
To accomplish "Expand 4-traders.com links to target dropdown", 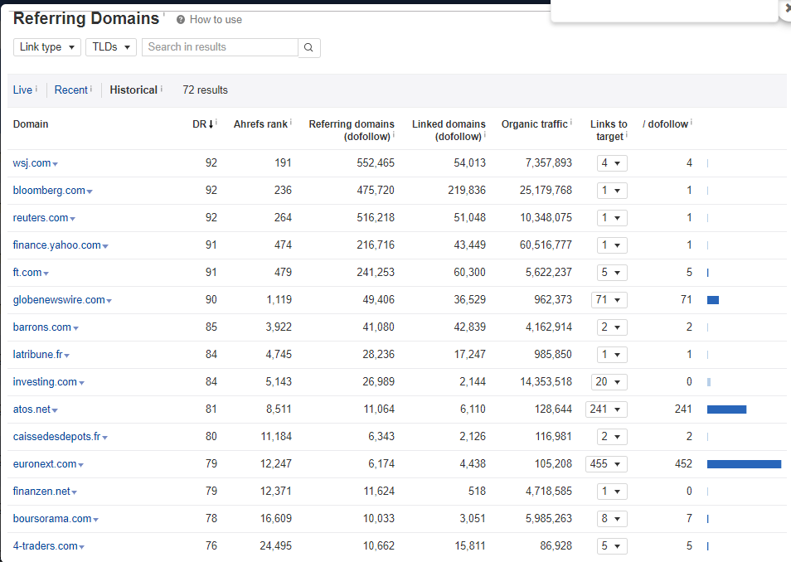I will pyautogui.click(x=612, y=546).
